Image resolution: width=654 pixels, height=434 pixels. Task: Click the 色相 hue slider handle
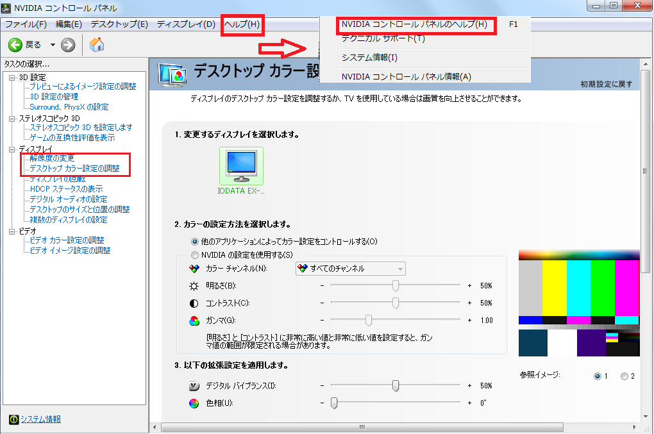[x=334, y=403]
